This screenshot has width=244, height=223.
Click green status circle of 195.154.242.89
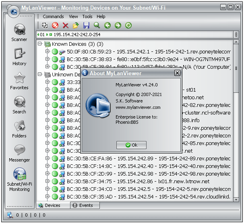[55, 158]
